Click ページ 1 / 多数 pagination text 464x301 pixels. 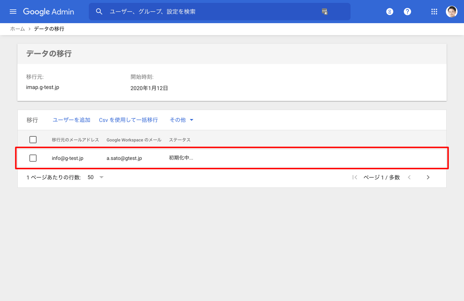click(x=382, y=177)
